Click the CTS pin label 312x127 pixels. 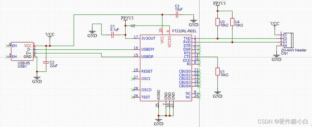187,57
